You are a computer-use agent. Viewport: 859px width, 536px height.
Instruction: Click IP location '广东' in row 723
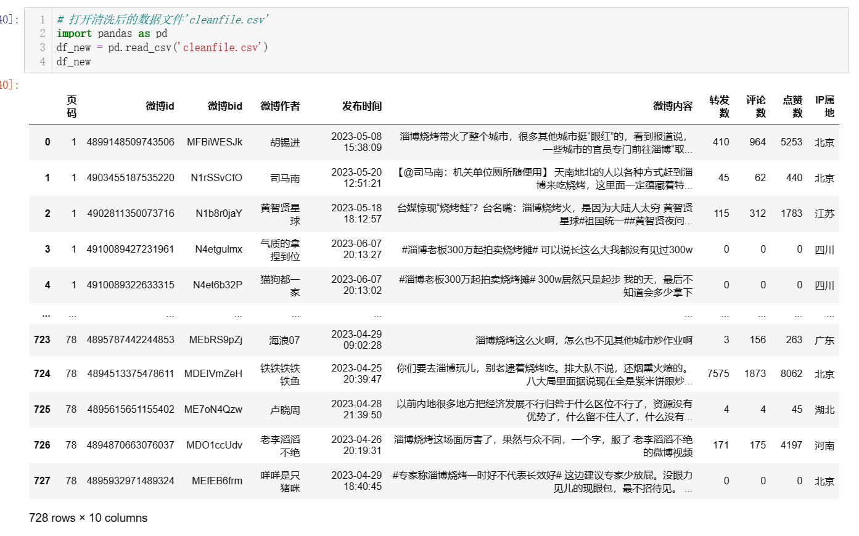824,340
